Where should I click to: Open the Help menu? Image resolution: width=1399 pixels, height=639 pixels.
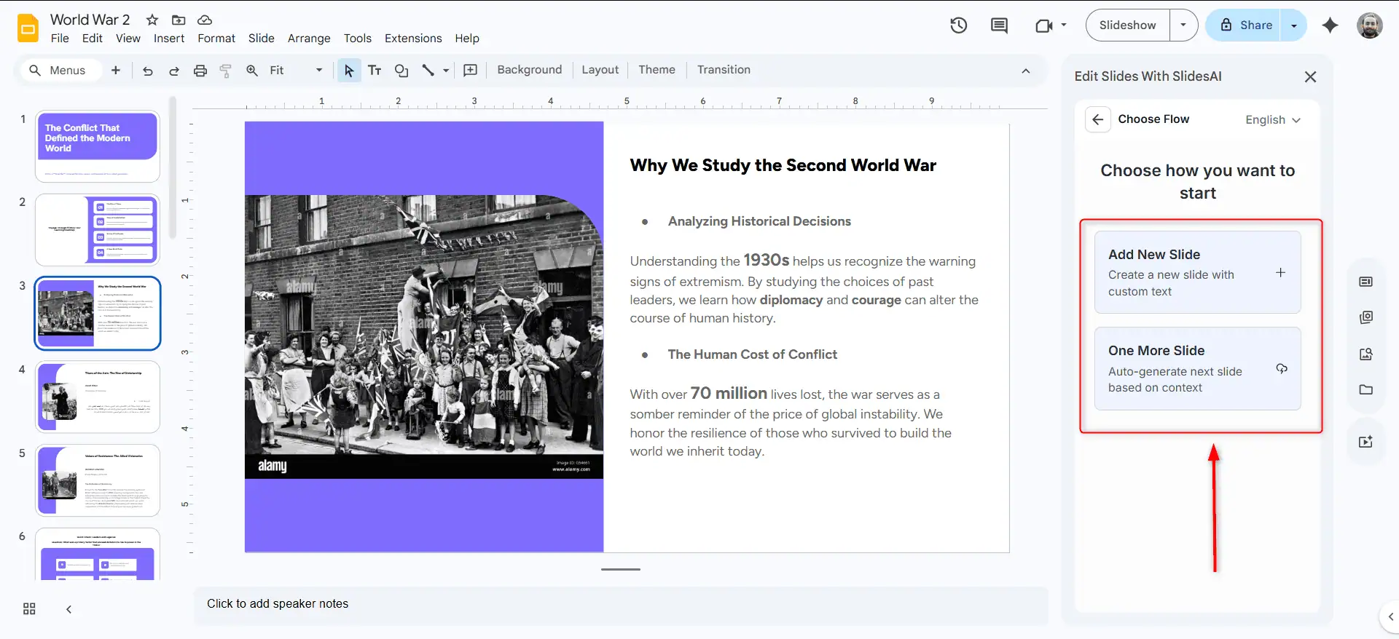coord(467,39)
